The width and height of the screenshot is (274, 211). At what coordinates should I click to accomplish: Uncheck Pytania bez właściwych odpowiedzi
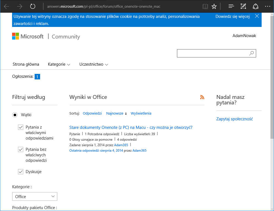coord(21,149)
